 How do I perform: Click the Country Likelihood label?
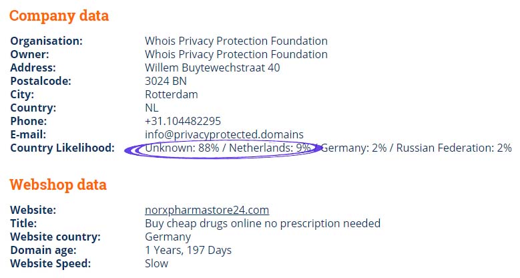click(62, 148)
